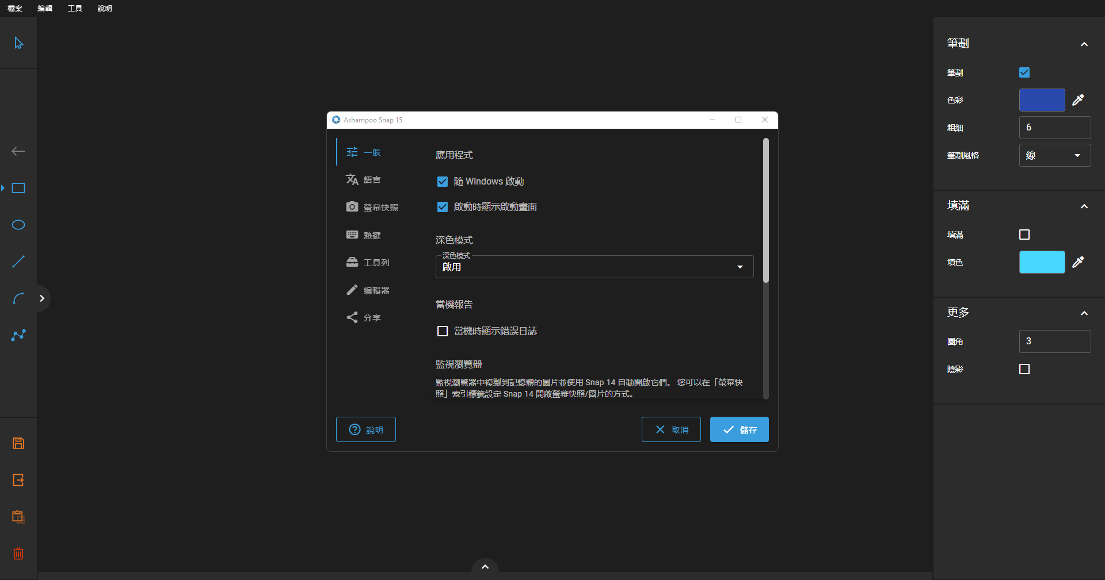The width and height of the screenshot is (1105, 580).
Task: Click the cyan fill color swatch
Action: [x=1042, y=262]
